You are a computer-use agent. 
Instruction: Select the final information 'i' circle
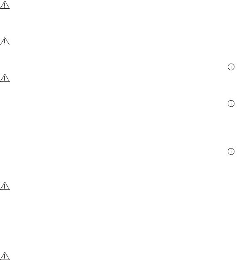[231, 152]
